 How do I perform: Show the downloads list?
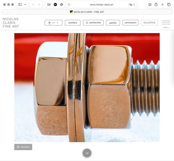click(150, 5)
